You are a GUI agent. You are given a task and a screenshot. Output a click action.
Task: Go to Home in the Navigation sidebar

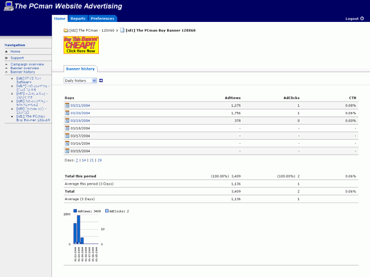[16, 51]
